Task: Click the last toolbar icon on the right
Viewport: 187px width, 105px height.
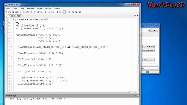Action: click(x=80, y=12)
